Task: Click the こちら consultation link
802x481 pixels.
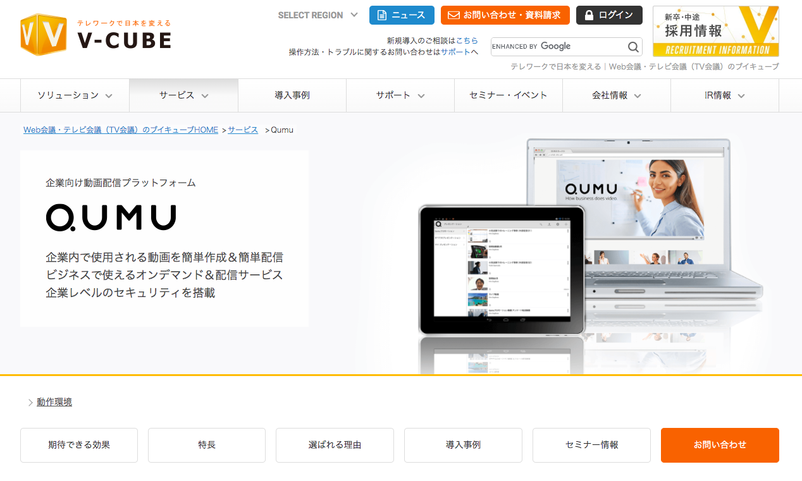Action: (x=467, y=40)
